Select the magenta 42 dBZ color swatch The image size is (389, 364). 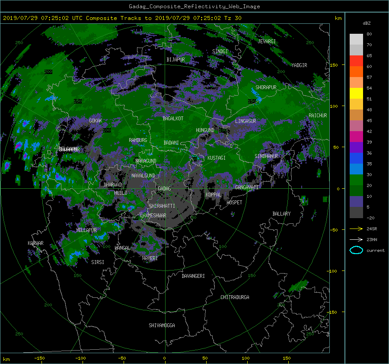pos(356,136)
